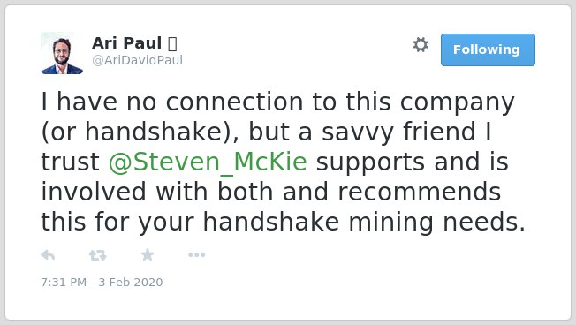Open the gear user actions menu
The width and height of the screenshot is (576, 325).
[421, 45]
